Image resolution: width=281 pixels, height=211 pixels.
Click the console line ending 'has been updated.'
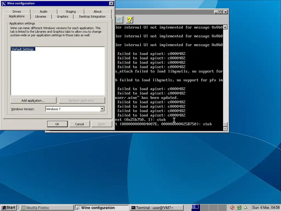[x=147, y=98]
